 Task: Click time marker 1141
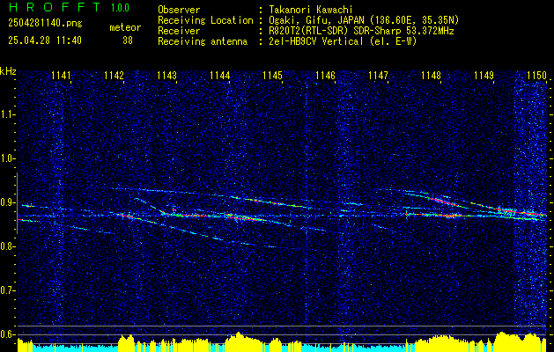click(x=61, y=76)
